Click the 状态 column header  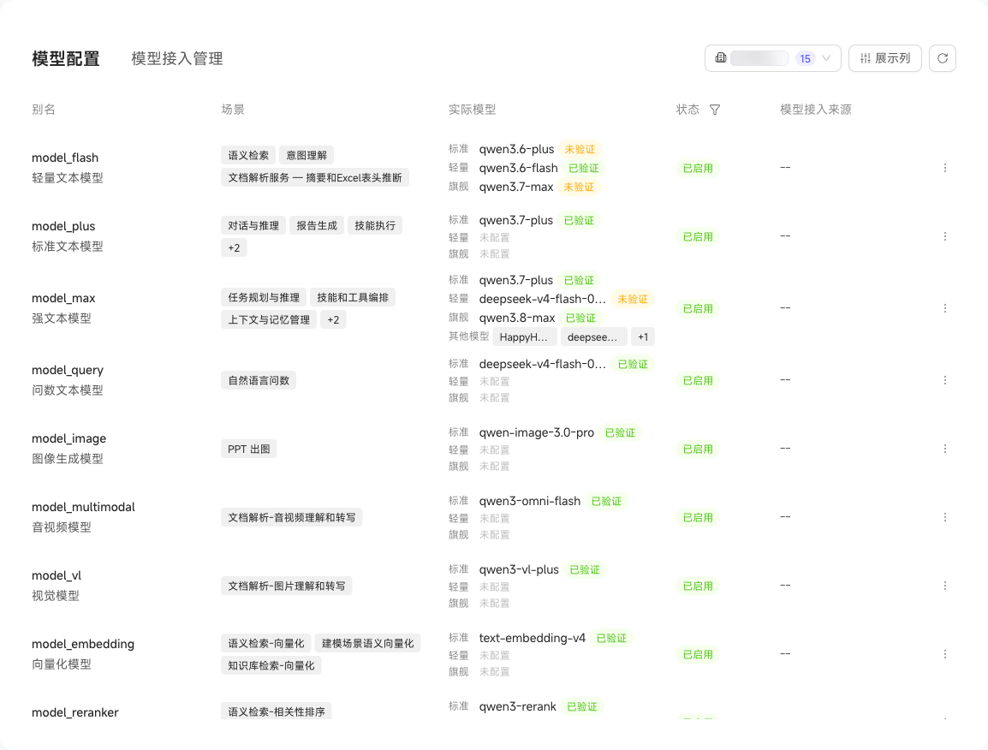[687, 110]
